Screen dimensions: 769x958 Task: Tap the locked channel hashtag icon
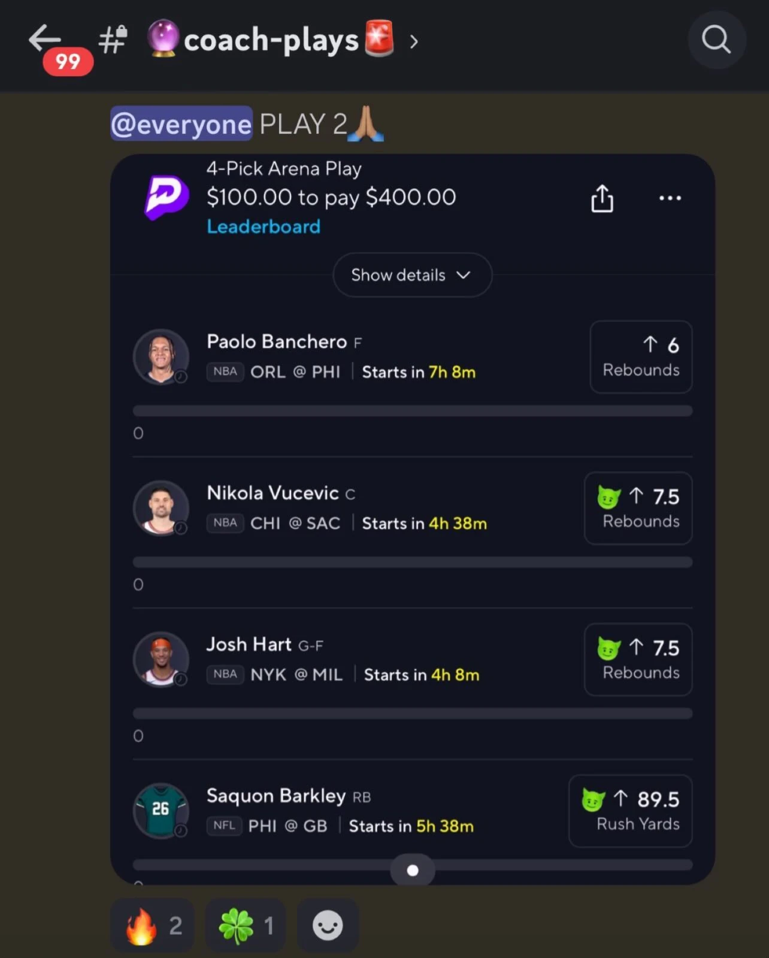113,40
